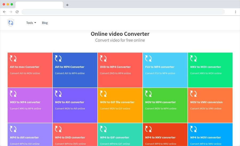Click convert icon on MP4 to MOV card
This screenshot has height=146, width=240.
click(194, 129)
